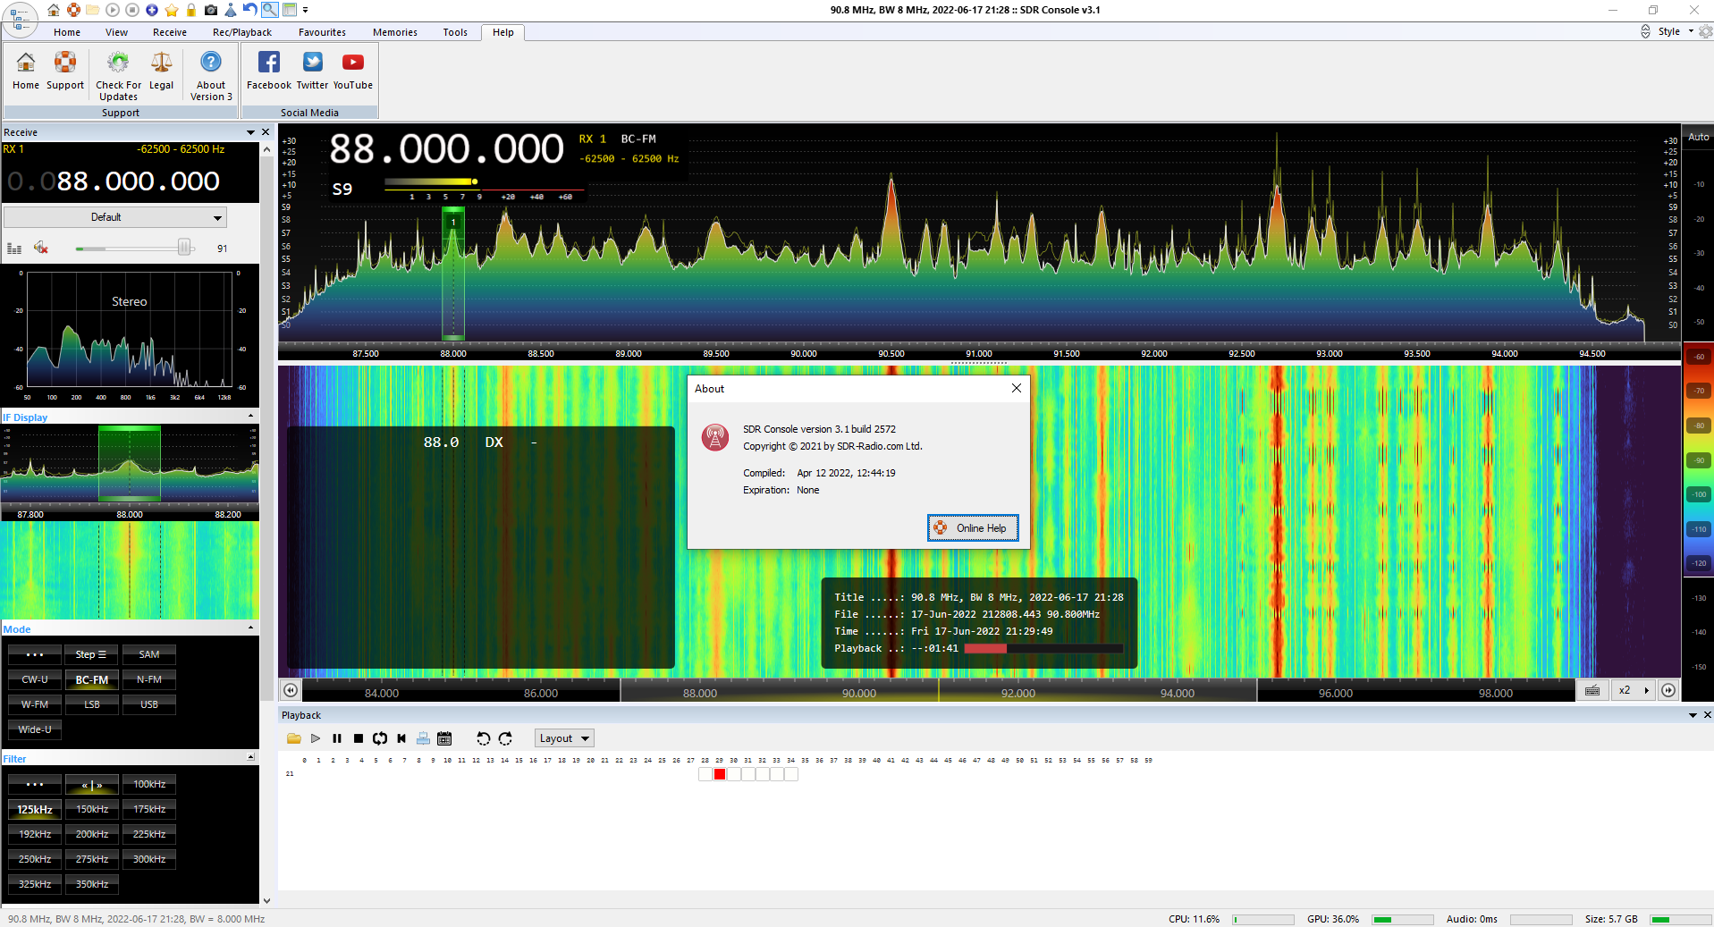Pause the recording playback
The width and height of the screenshot is (1714, 927).
(337, 738)
